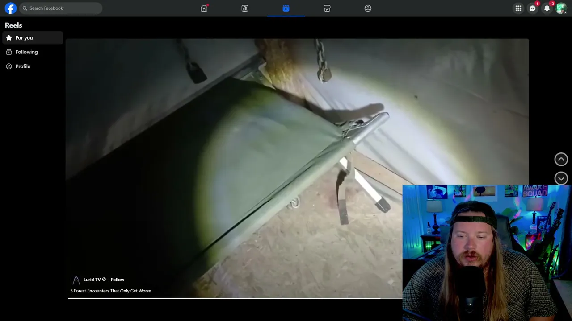
Task: Click the Following sidebar icon
Action: click(x=9, y=52)
